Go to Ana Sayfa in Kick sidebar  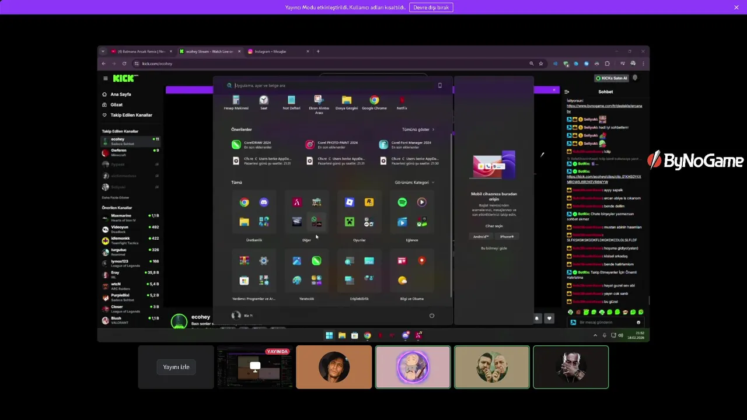(116, 94)
